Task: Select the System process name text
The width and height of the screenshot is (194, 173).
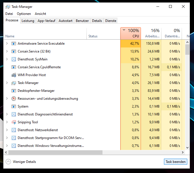Action: point(23,106)
